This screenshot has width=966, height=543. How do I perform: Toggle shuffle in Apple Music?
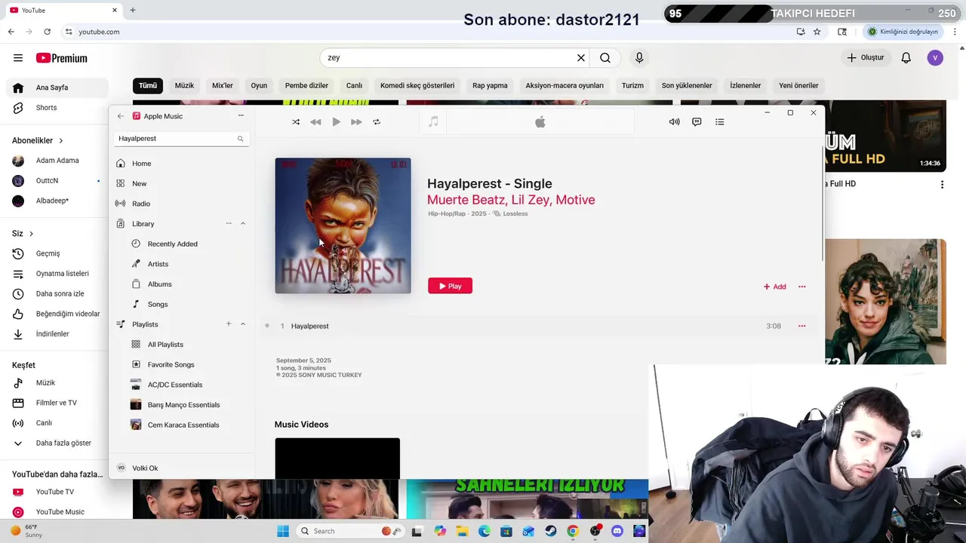[296, 122]
